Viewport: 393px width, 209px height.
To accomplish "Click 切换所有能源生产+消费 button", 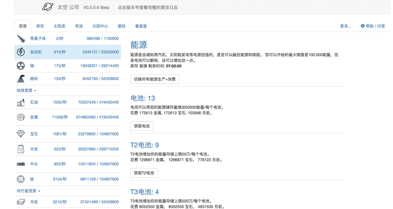I will [x=154, y=79].
